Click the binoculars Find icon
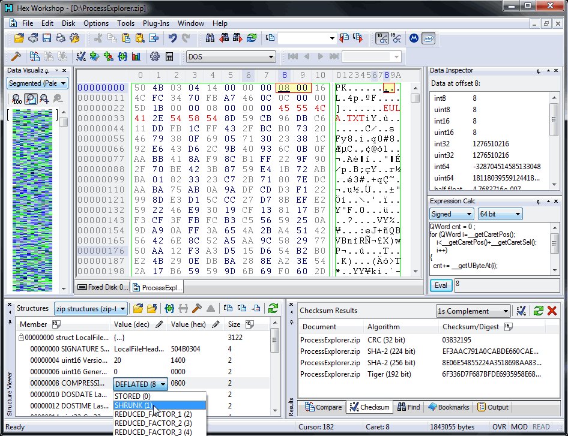The image size is (568, 436). click(210, 38)
